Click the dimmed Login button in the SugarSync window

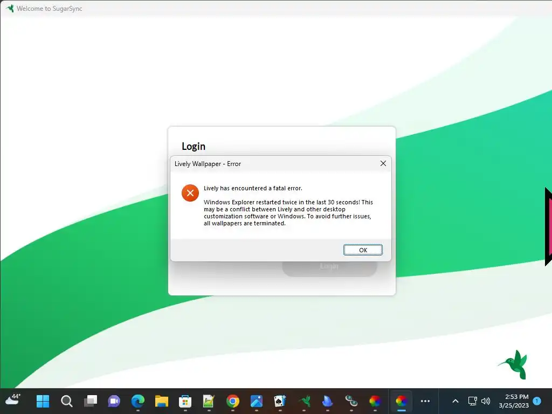[329, 266]
